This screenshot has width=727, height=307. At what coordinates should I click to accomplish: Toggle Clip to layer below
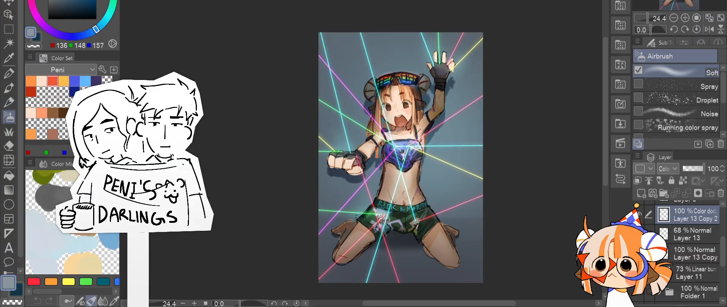pos(638,180)
